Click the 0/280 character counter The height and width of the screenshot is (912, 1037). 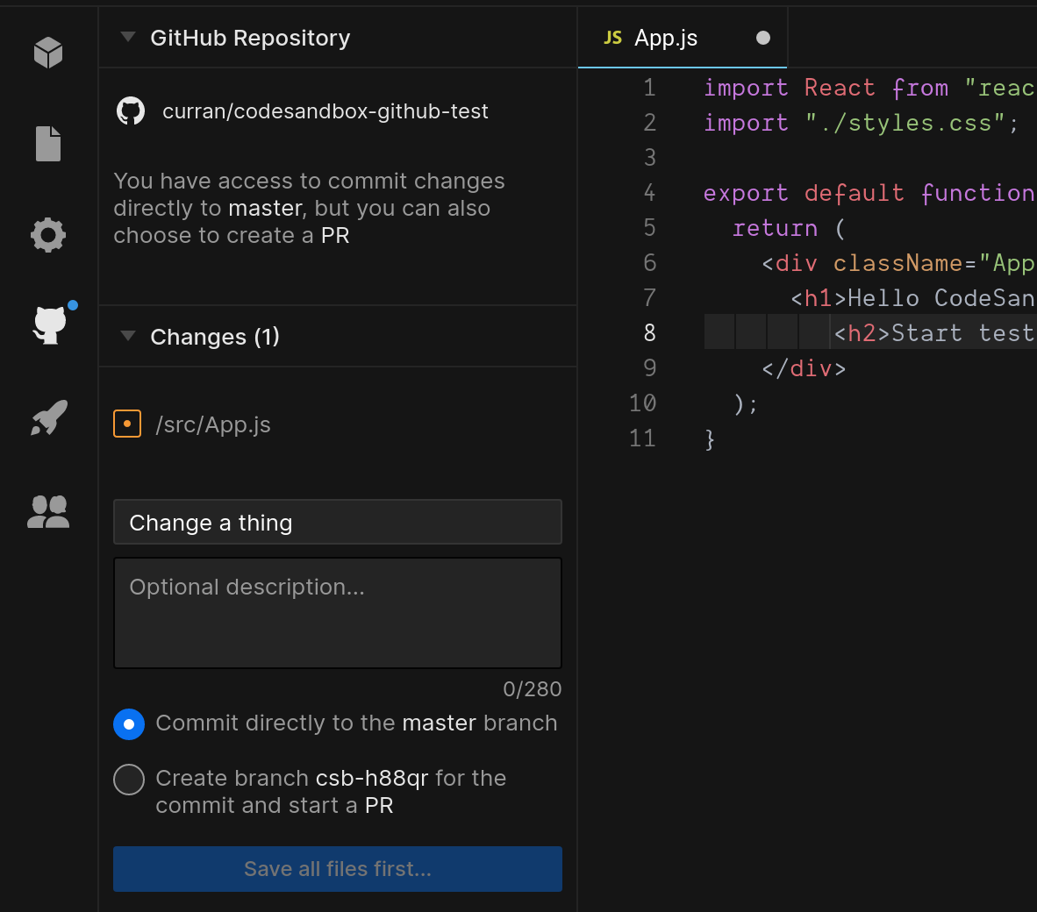[x=533, y=689]
